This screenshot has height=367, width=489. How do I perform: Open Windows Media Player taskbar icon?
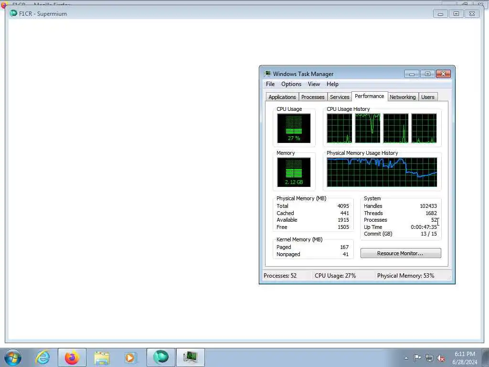click(x=130, y=357)
